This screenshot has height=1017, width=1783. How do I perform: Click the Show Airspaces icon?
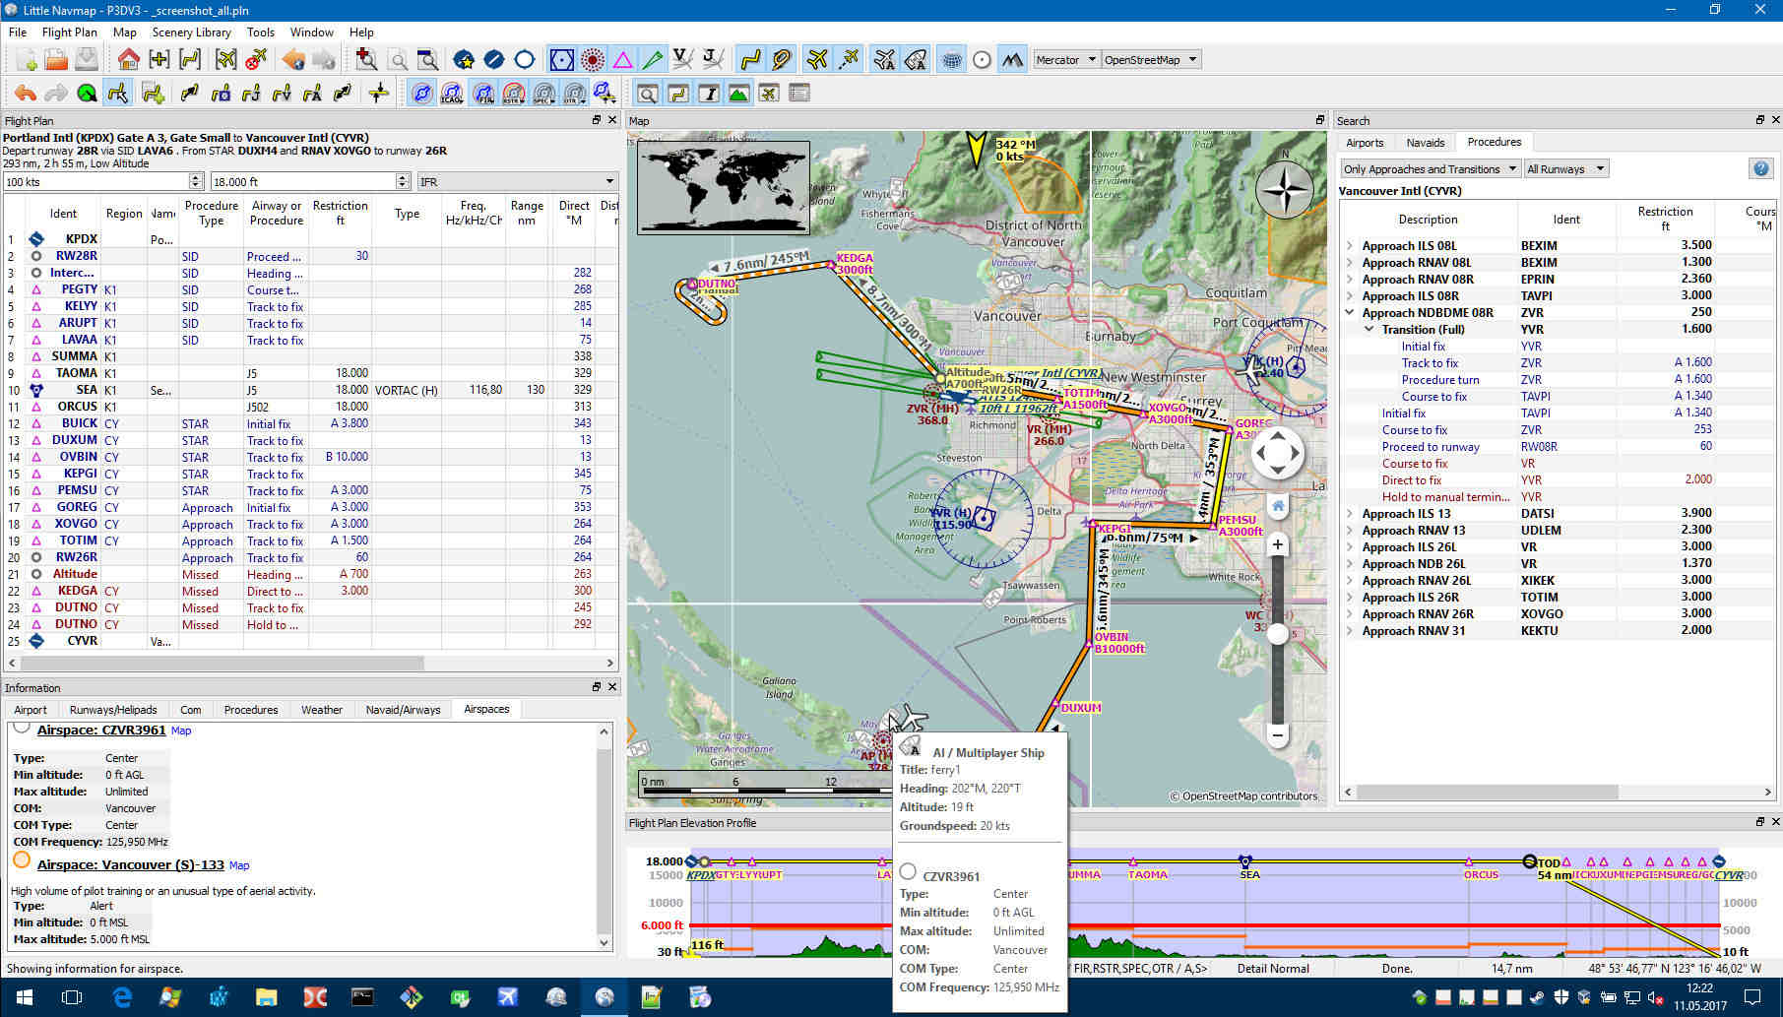click(x=421, y=94)
